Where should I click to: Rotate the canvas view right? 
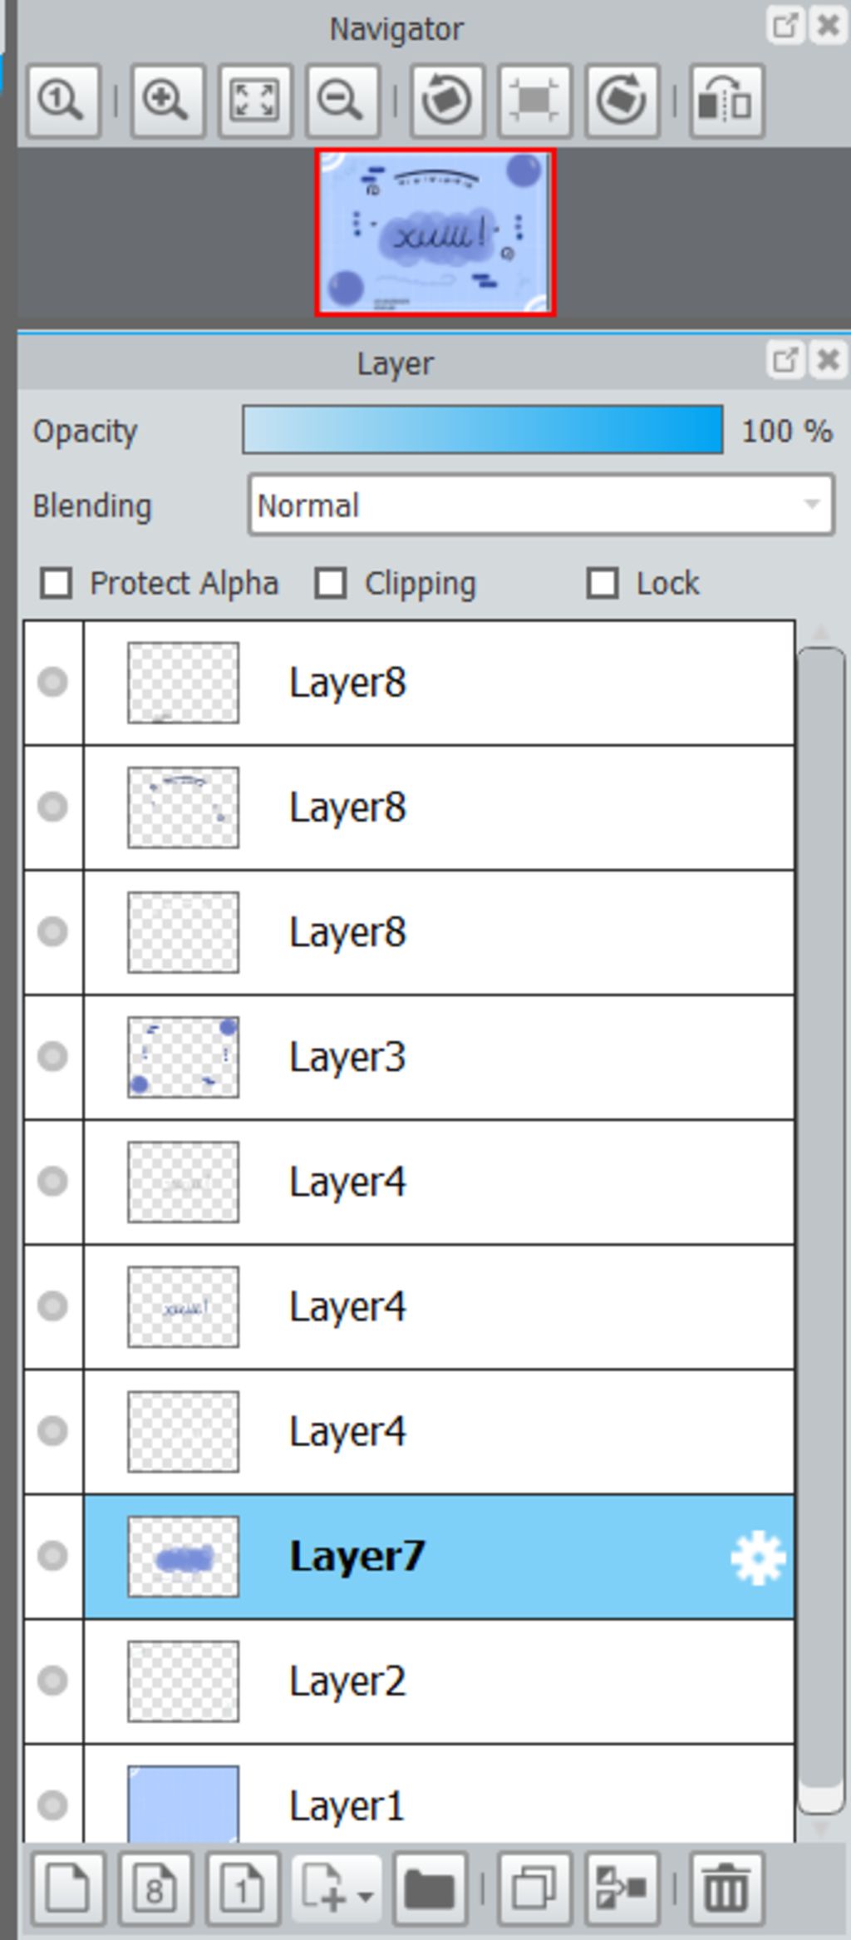click(622, 101)
